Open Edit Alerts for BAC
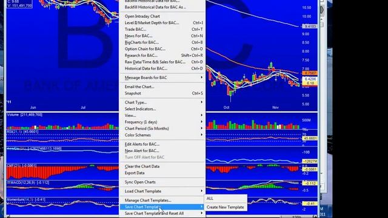This screenshot has height=218, width=388. coord(162,144)
